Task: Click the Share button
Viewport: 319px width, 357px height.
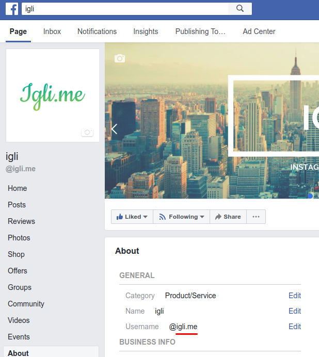Action: (x=228, y=217)
